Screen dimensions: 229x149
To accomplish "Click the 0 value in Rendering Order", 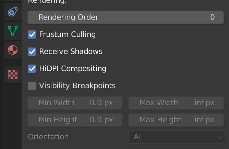I will pos(212,17).
